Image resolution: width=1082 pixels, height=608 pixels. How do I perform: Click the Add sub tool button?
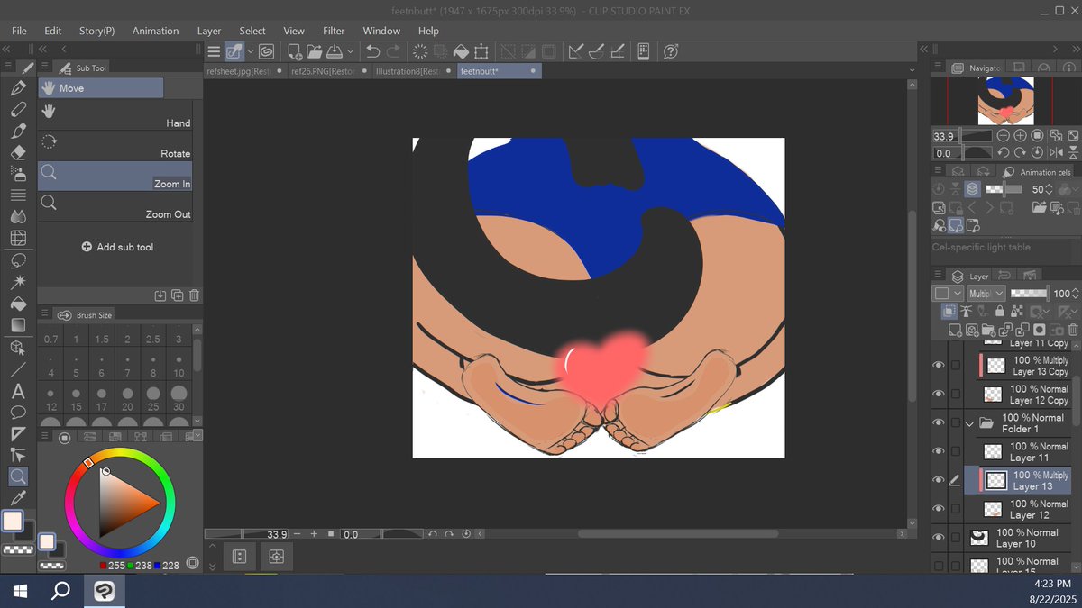click(x=117, y=246)
